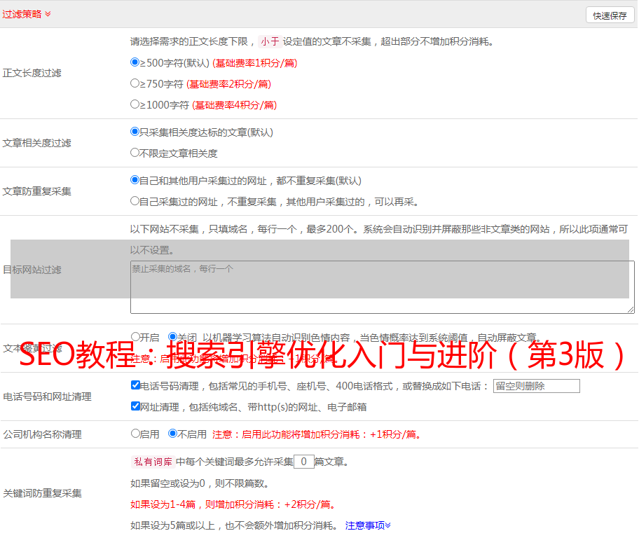Click the 留空则删除 phone replacement field
639x538 pixels.
click(x=536, y=386)
